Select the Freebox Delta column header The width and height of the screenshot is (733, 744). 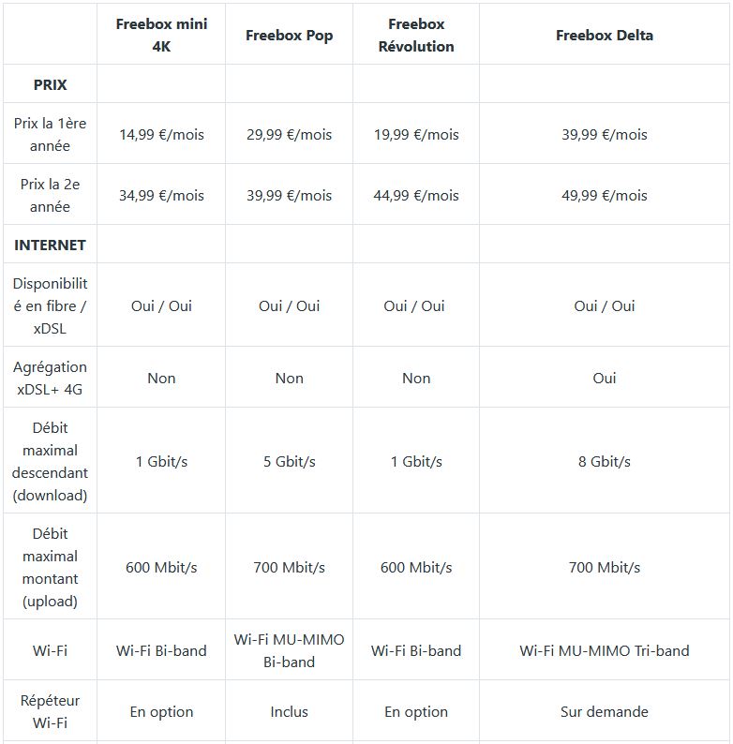(x=604, y=35)
